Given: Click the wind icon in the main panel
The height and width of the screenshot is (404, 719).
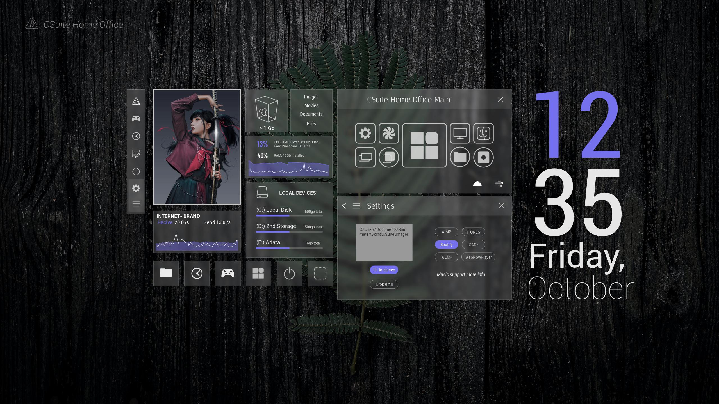Looking at the screenshot, I should [x=499, y=184].
